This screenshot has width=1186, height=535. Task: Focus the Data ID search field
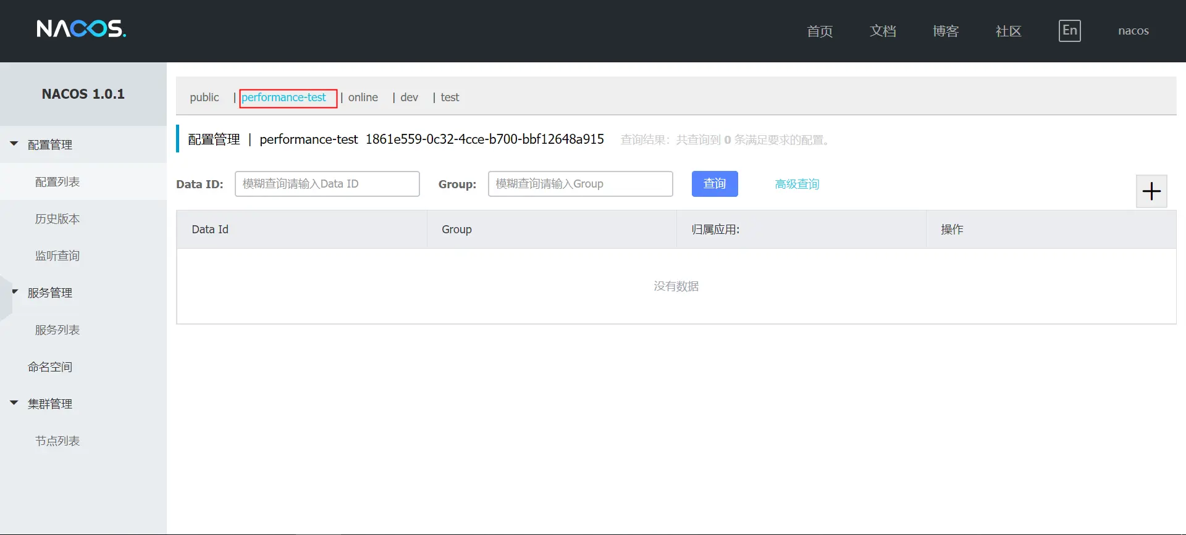(327, 184)
